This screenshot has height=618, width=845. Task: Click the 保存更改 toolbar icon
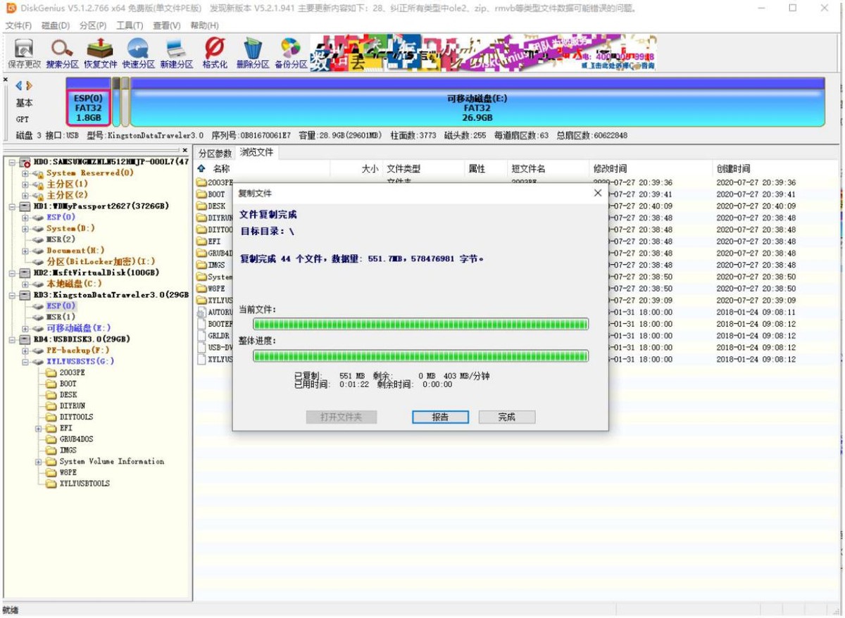pyautogui.click(x=24, y=53)
